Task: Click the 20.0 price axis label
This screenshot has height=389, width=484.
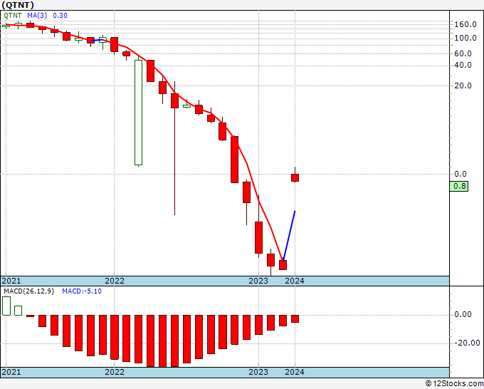Action: pyautogui.click(x=463, y=85)
